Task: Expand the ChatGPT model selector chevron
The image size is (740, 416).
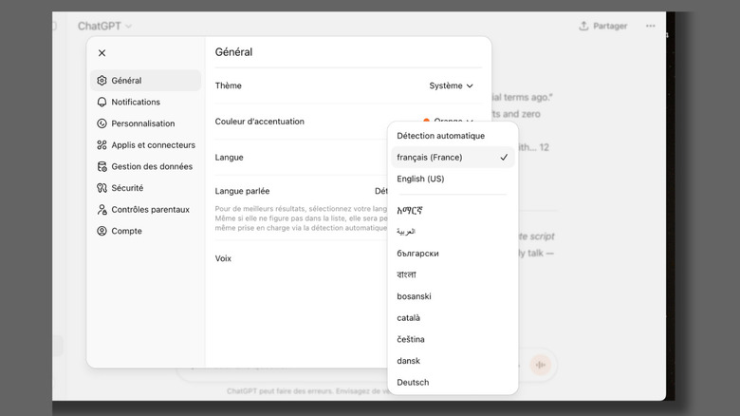Action: 129,27
